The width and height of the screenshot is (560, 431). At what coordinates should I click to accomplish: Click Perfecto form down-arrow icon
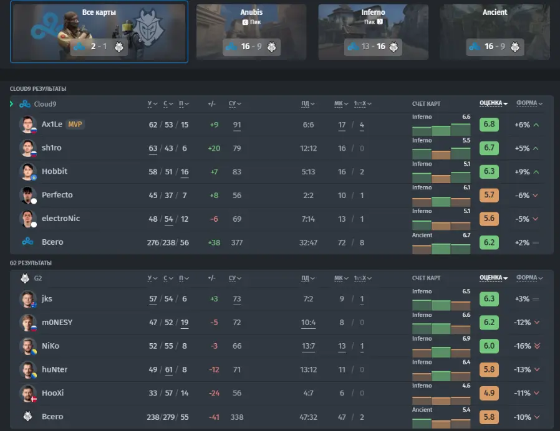[x=535, y=196]
